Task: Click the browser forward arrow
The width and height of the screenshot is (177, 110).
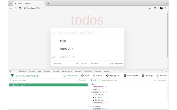Action: tap(15, 8)
